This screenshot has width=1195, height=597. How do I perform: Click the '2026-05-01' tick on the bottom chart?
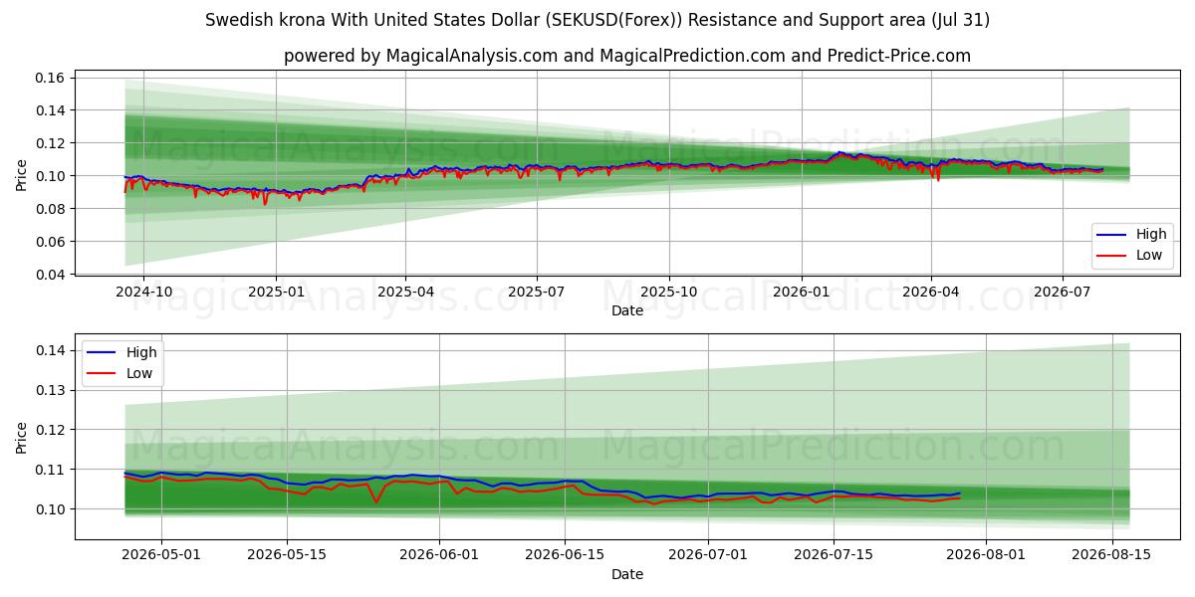[x=161, y=556]
